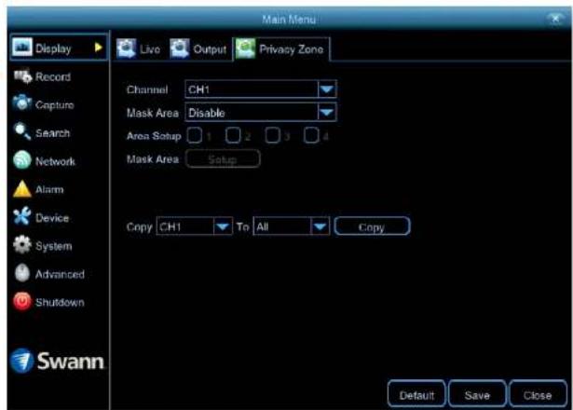Click the To All value field

coord(291,226)
